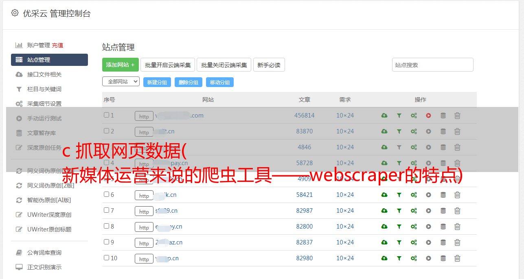The width and height of the screenshot is (524, 279).
Task: Click trash delete icon in row 7
Action: click(x=457, y=211)
